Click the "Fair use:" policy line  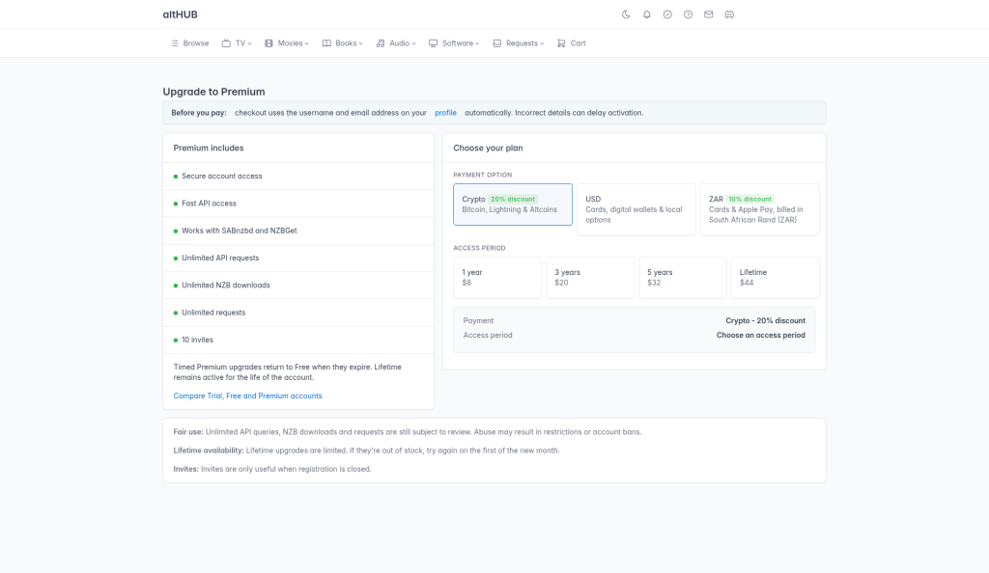[x=408, y=432]
